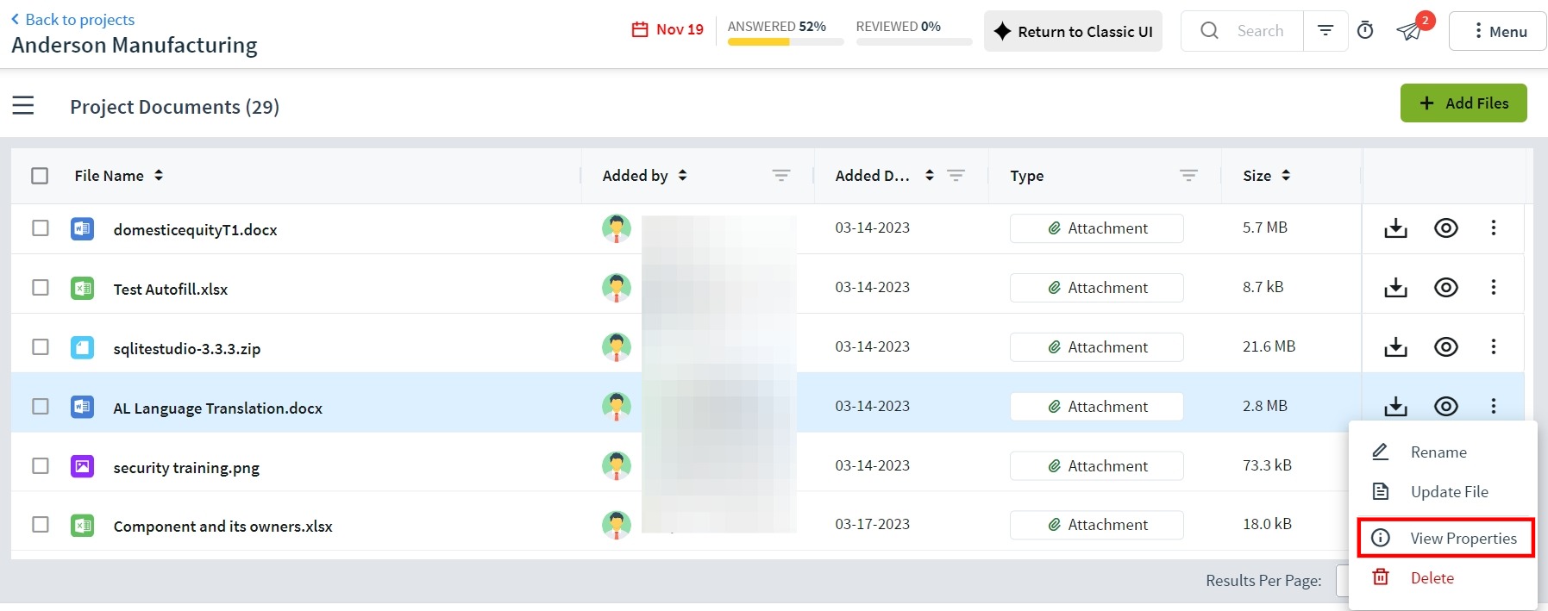Screen dimensions: 1548x611
Task: Sort by Added by arrows
Action: (x=682, y=175)
